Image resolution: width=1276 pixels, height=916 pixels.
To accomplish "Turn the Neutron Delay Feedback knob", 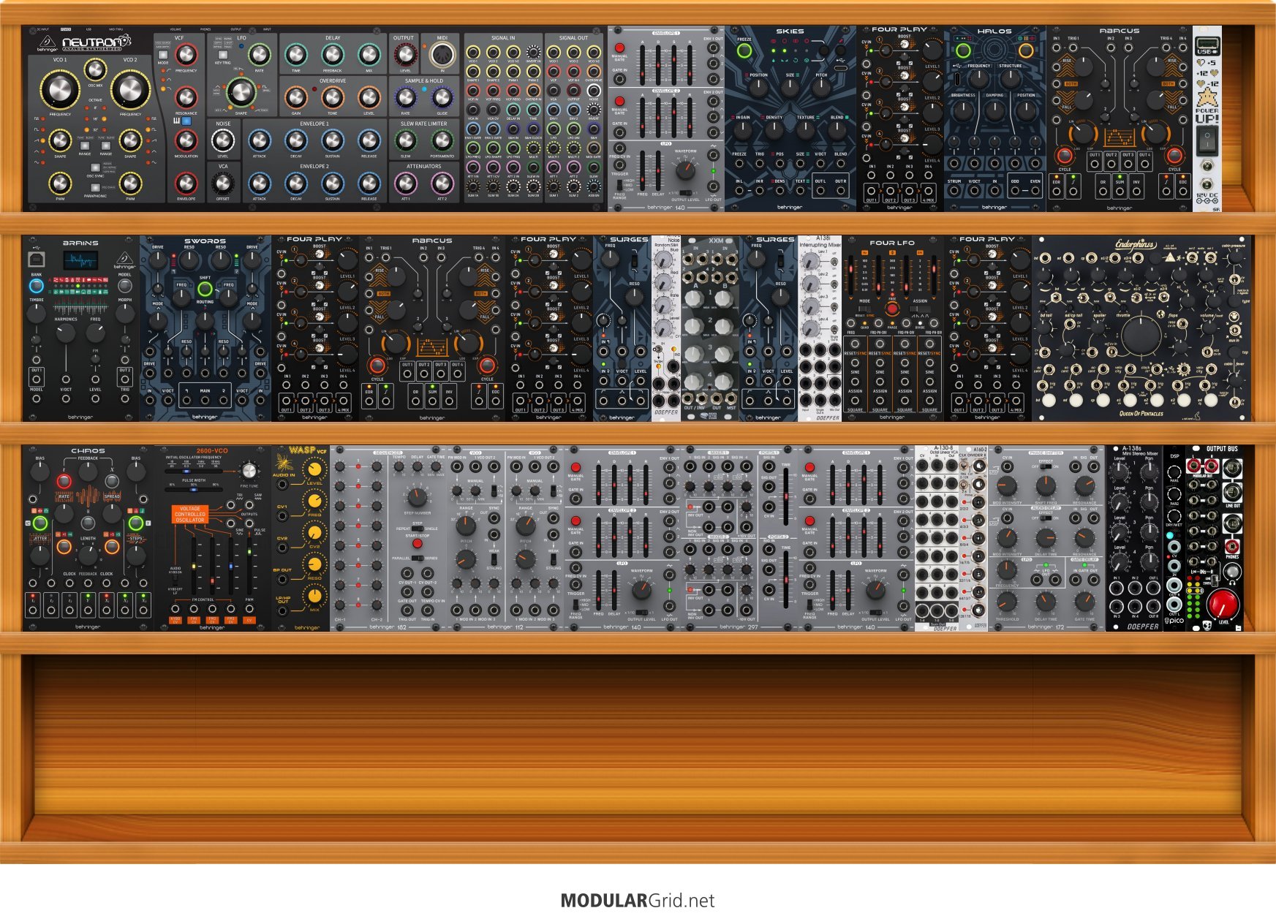I will point(332,54).
